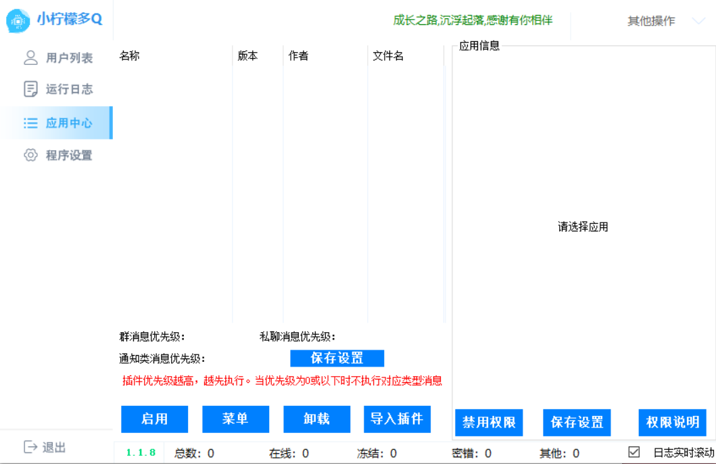Click the 禁用权限 button
This screenshot has height=464, width=716.
coord(489,423)
